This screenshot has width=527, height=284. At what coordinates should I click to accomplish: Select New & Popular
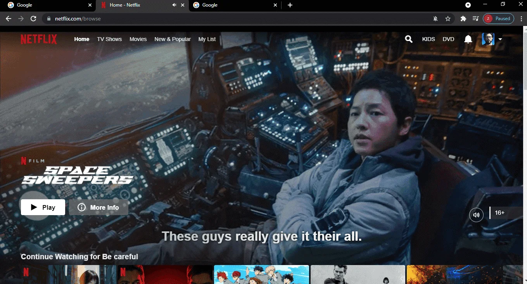(173, 39)
